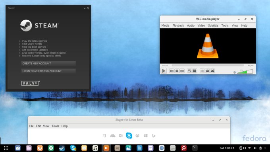The height and width of the screenshot is (152, 270).
Task: Click the VLC cone in video area
Action: tap(208, 46)
